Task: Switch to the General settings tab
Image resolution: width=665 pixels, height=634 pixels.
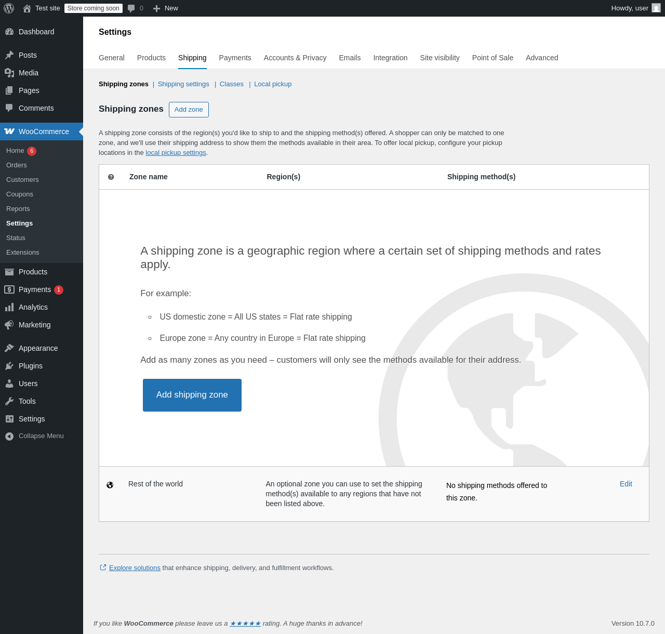Action: tap(112, 58)
